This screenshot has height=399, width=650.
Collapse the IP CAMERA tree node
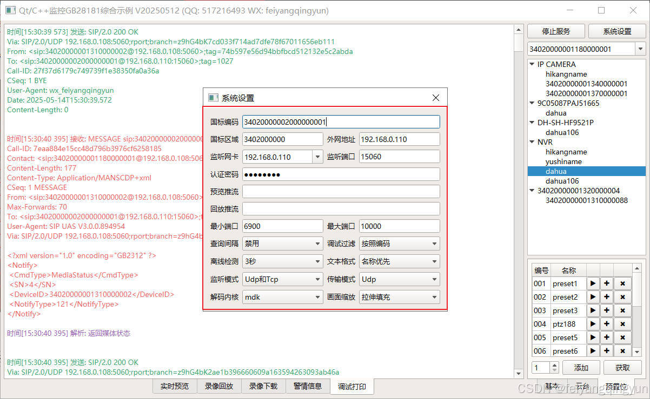532,64
